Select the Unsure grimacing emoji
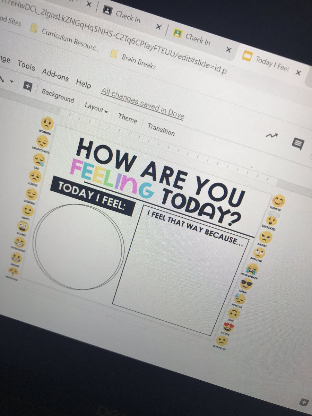 (16, 258)
